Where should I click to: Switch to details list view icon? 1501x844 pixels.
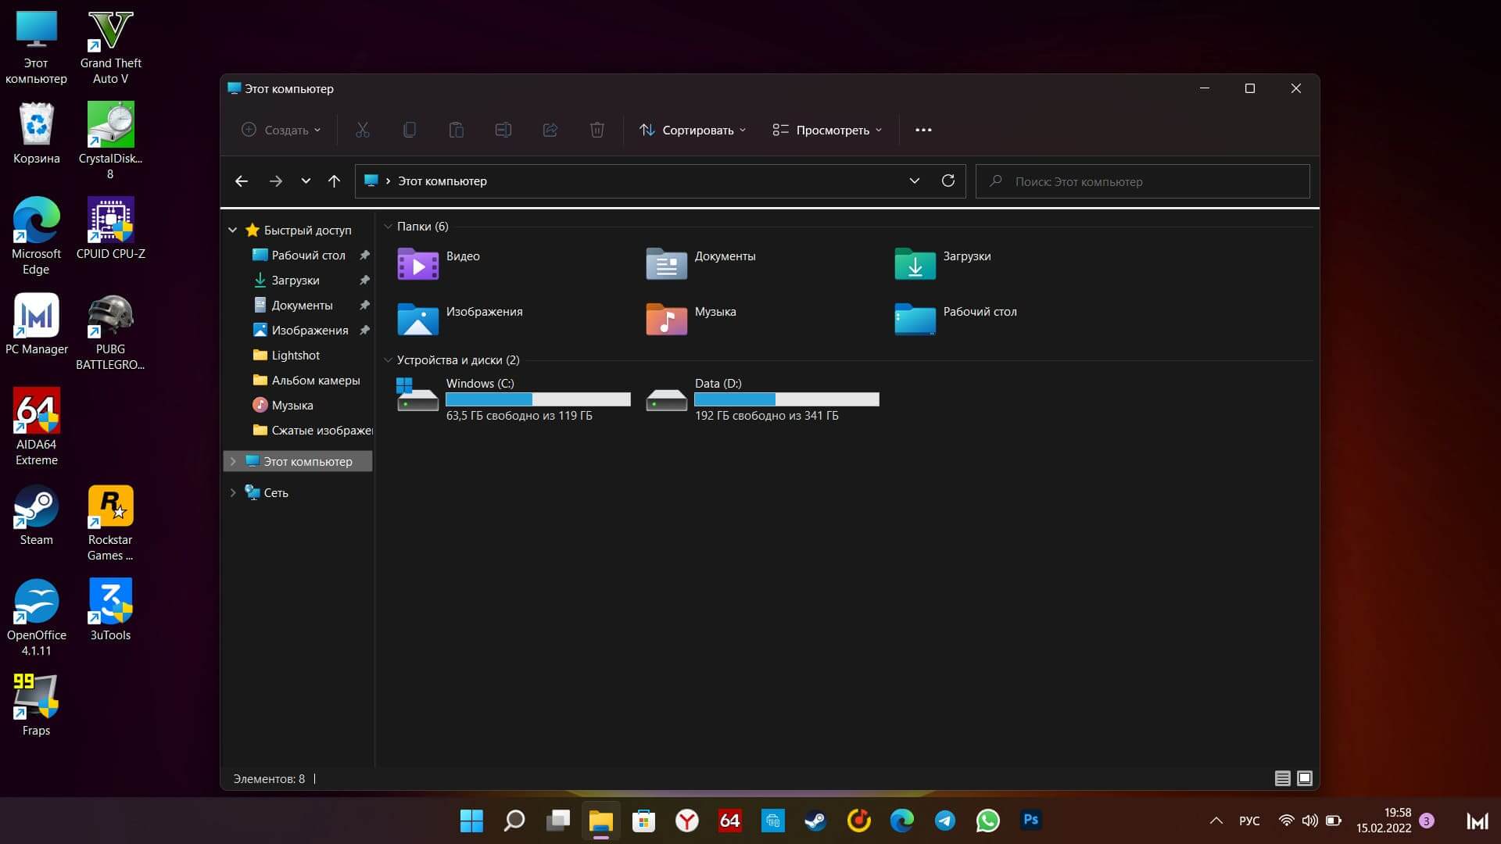point(1282,778)
